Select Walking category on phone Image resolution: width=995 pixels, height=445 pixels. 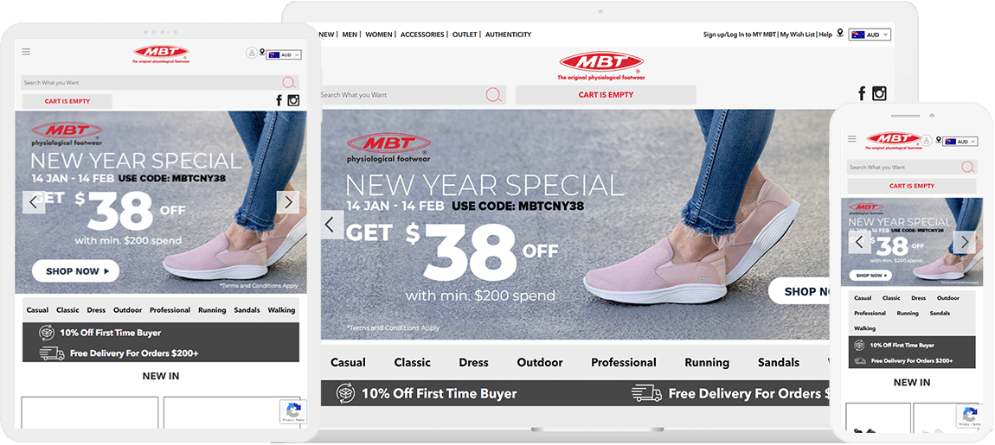coord(865,328)
